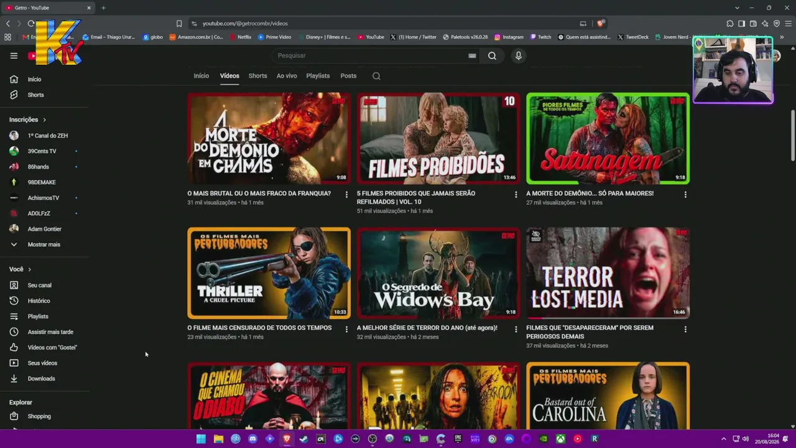
Task: Search within the channel using magnifier icon
Action: pyautogui.click(x=376, y=76)
